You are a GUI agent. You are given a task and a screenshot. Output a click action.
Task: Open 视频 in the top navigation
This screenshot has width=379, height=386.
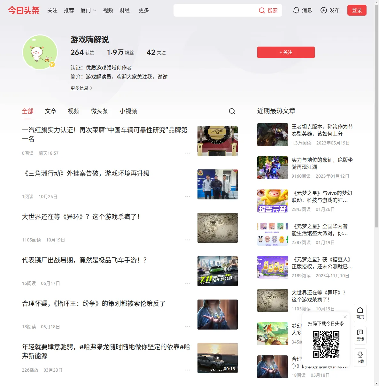[x=108, y=11]
